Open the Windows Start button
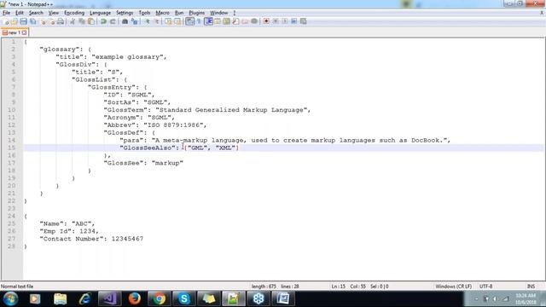The height and width of the screenshot is (307, 546). click(10, 298)
